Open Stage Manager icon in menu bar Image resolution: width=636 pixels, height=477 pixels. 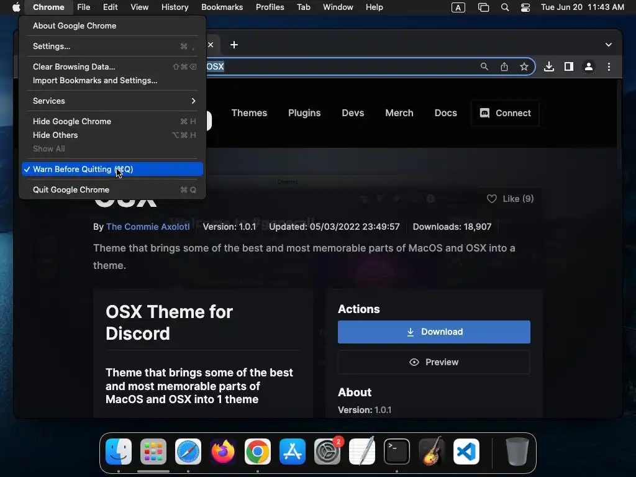pos(483,7)
